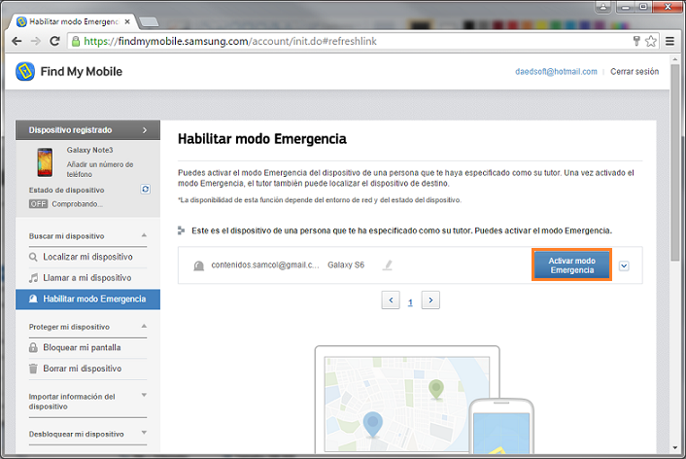This screenshot has width=686, height=459.
Task: Click the Comprobando... status text
Action: [x=78, y=204]
